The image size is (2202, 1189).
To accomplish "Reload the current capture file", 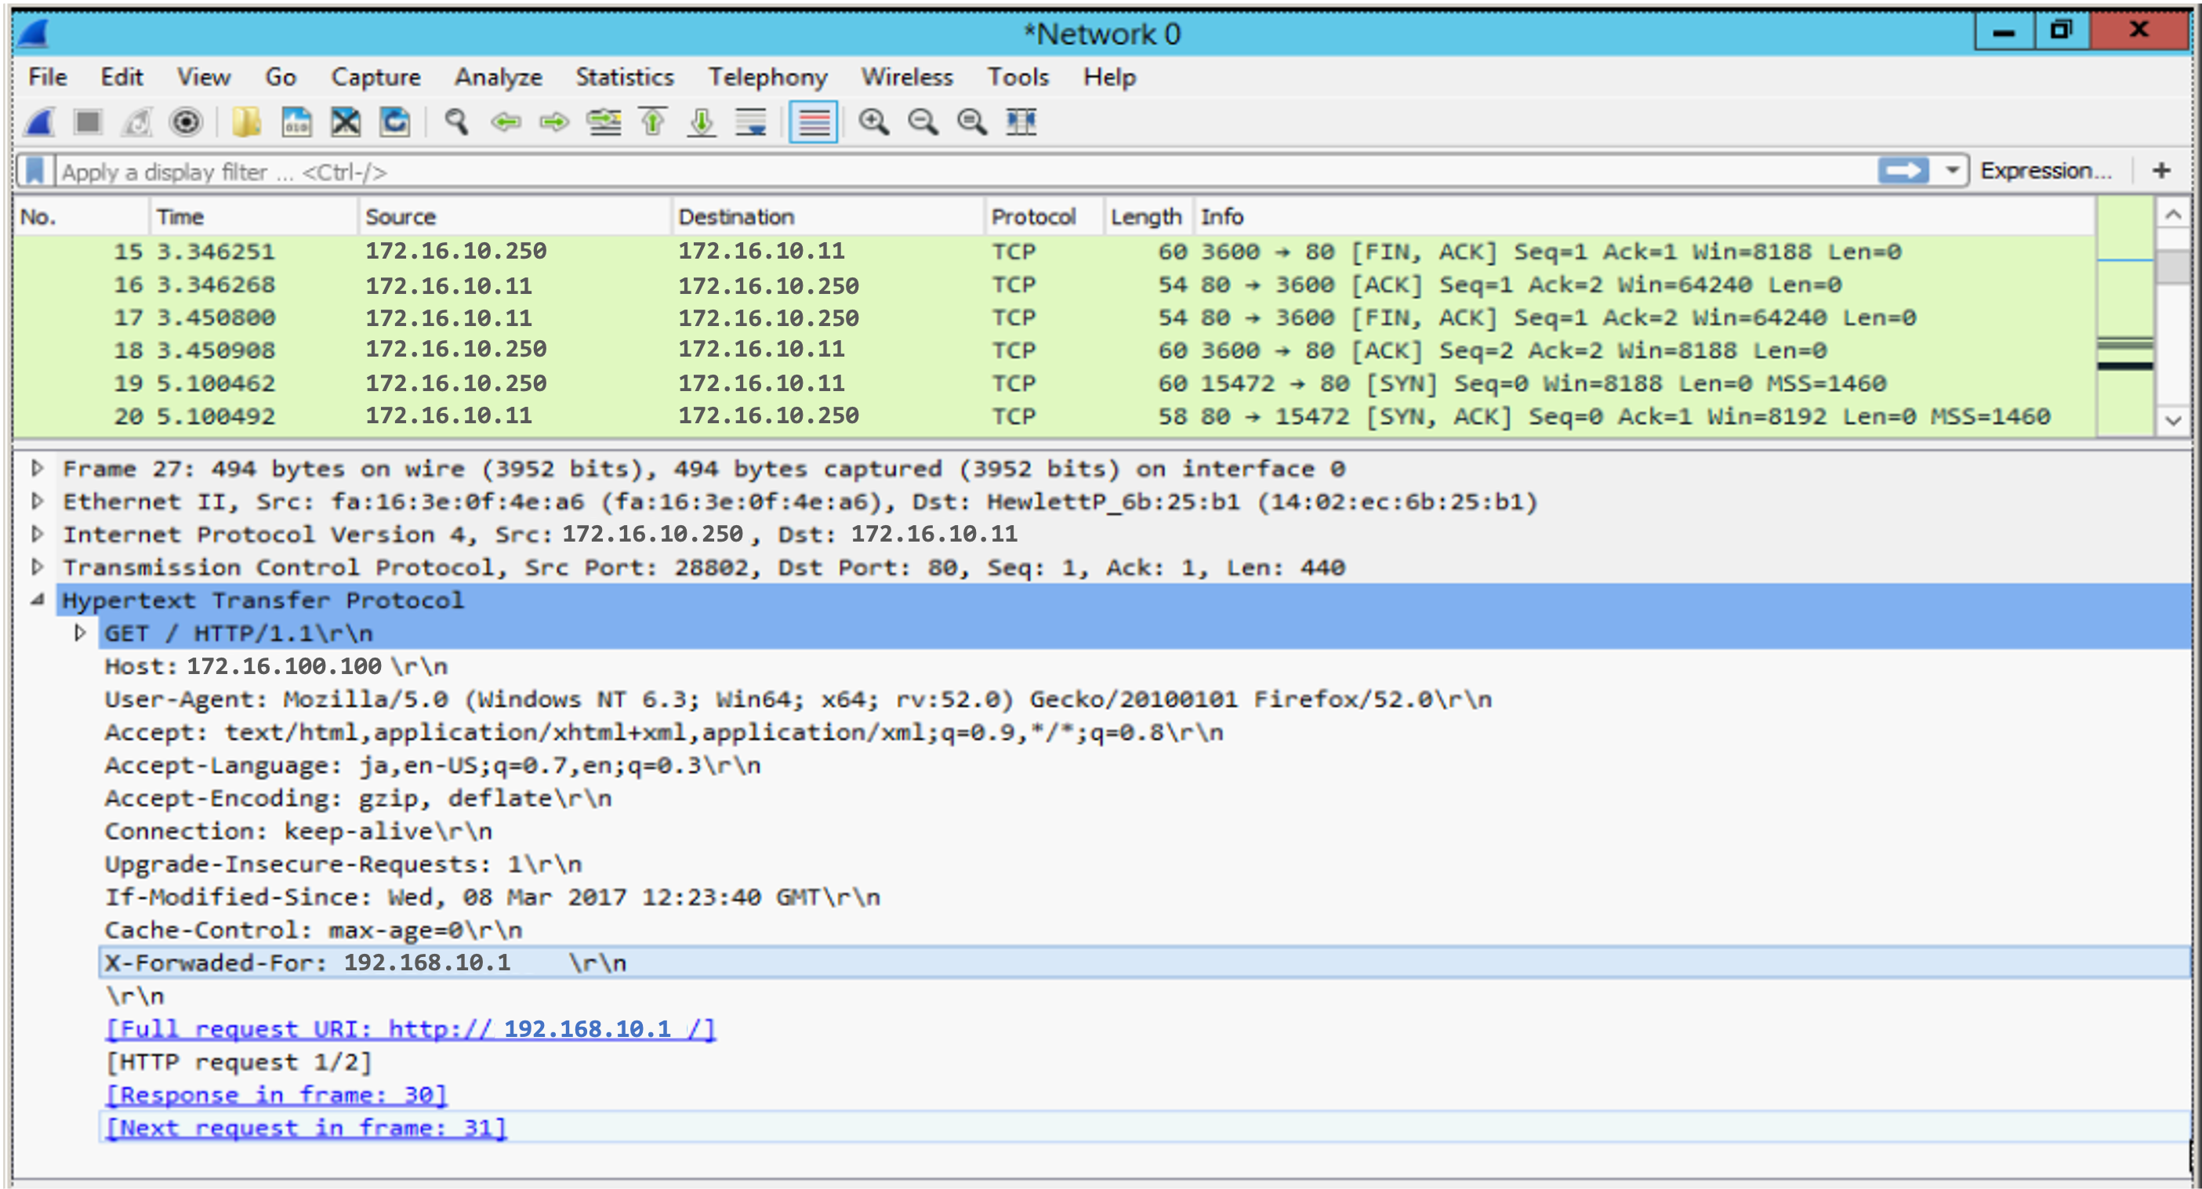I will tap(395, 122).
